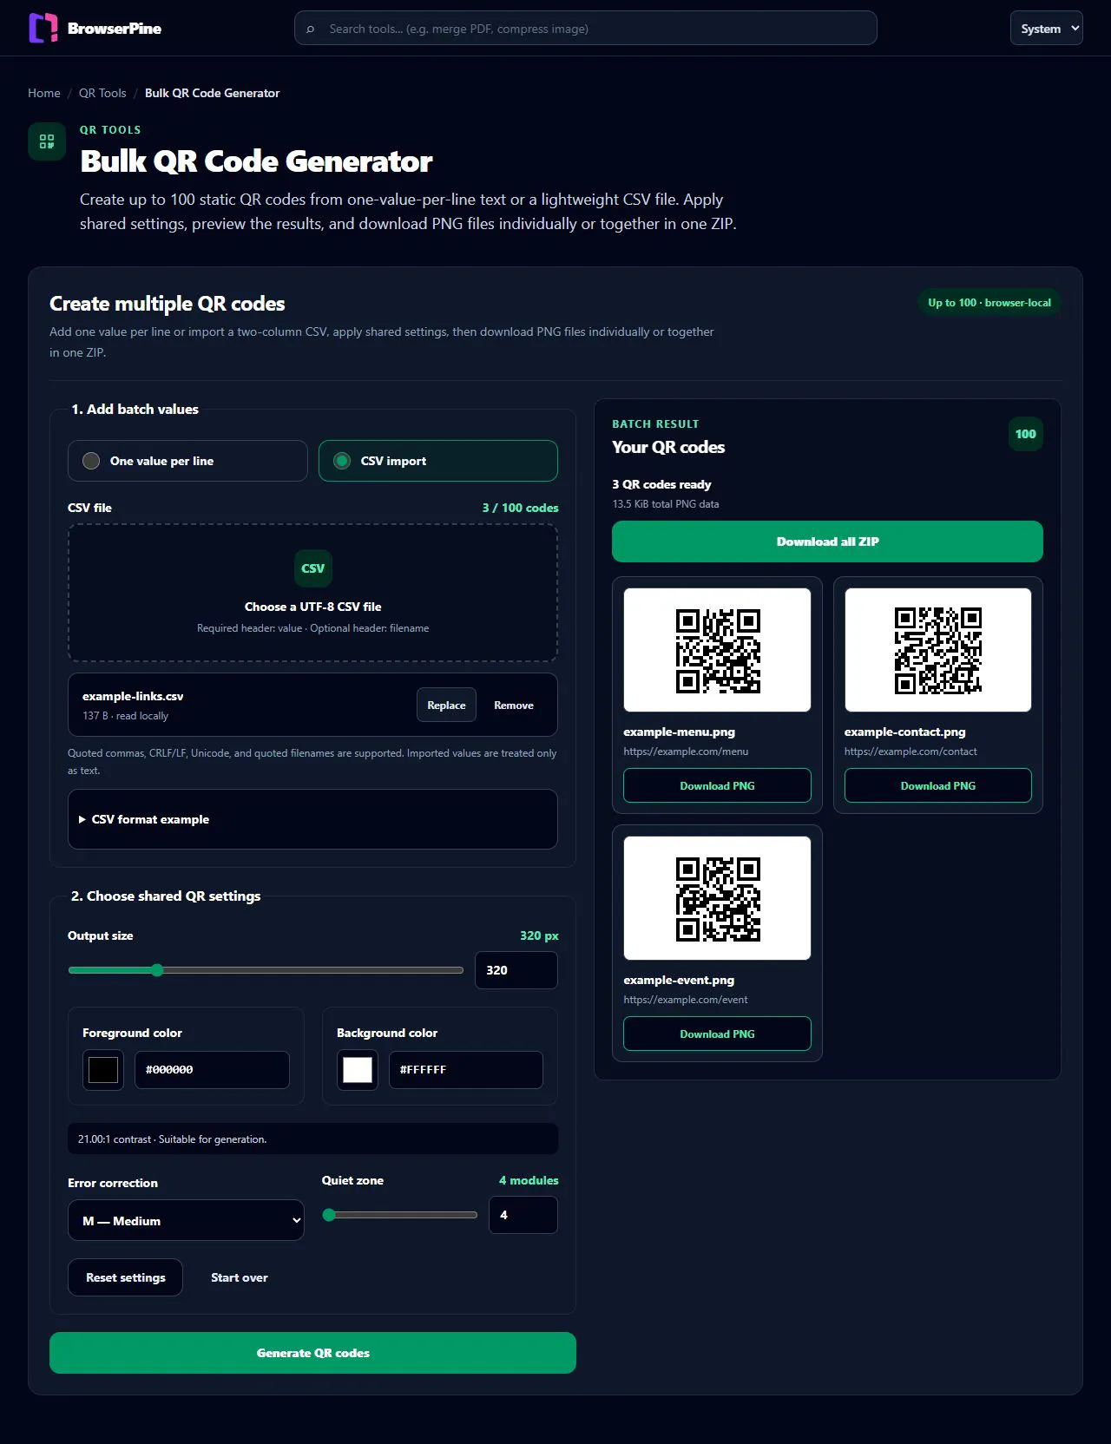Click the '3 / 100 codes' counter
Screen dimensions: 1111x1444
tap(521, 508)
